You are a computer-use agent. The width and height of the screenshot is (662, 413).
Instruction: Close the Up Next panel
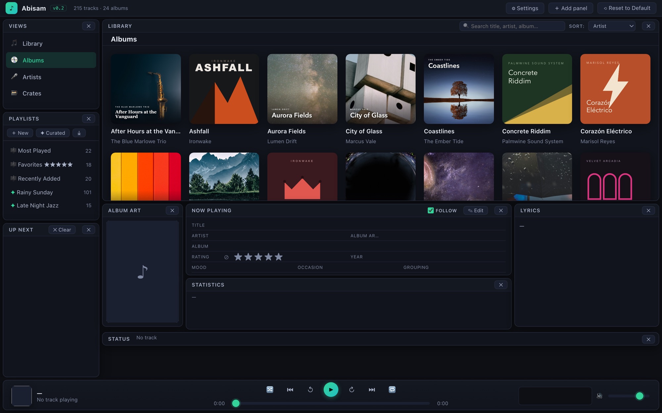pyautogui.click(x=89, y=230)
